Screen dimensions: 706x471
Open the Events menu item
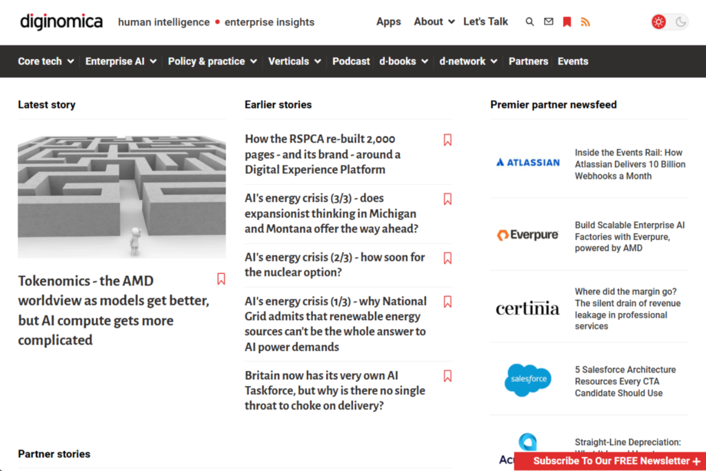pos(573,61)
